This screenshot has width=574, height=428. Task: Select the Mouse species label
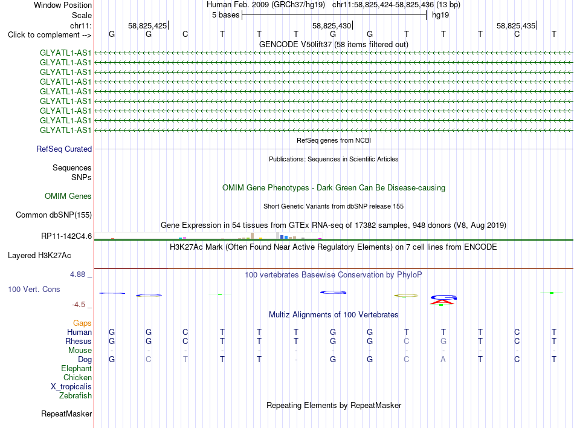80,351
